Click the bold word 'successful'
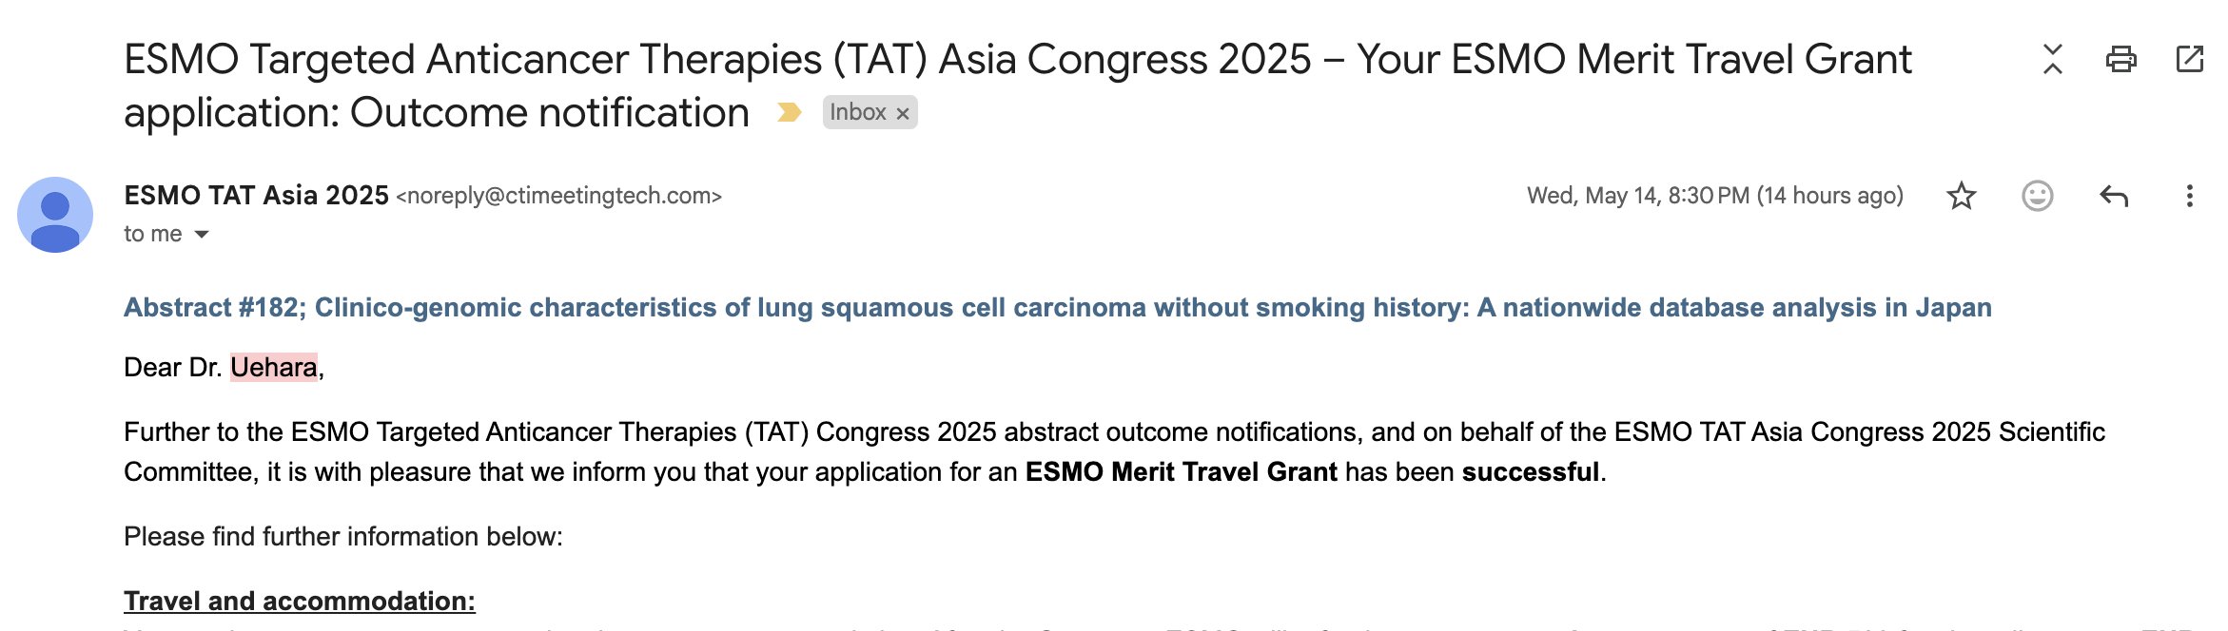The image size is (2228, 631). [x=1530, y=471]
